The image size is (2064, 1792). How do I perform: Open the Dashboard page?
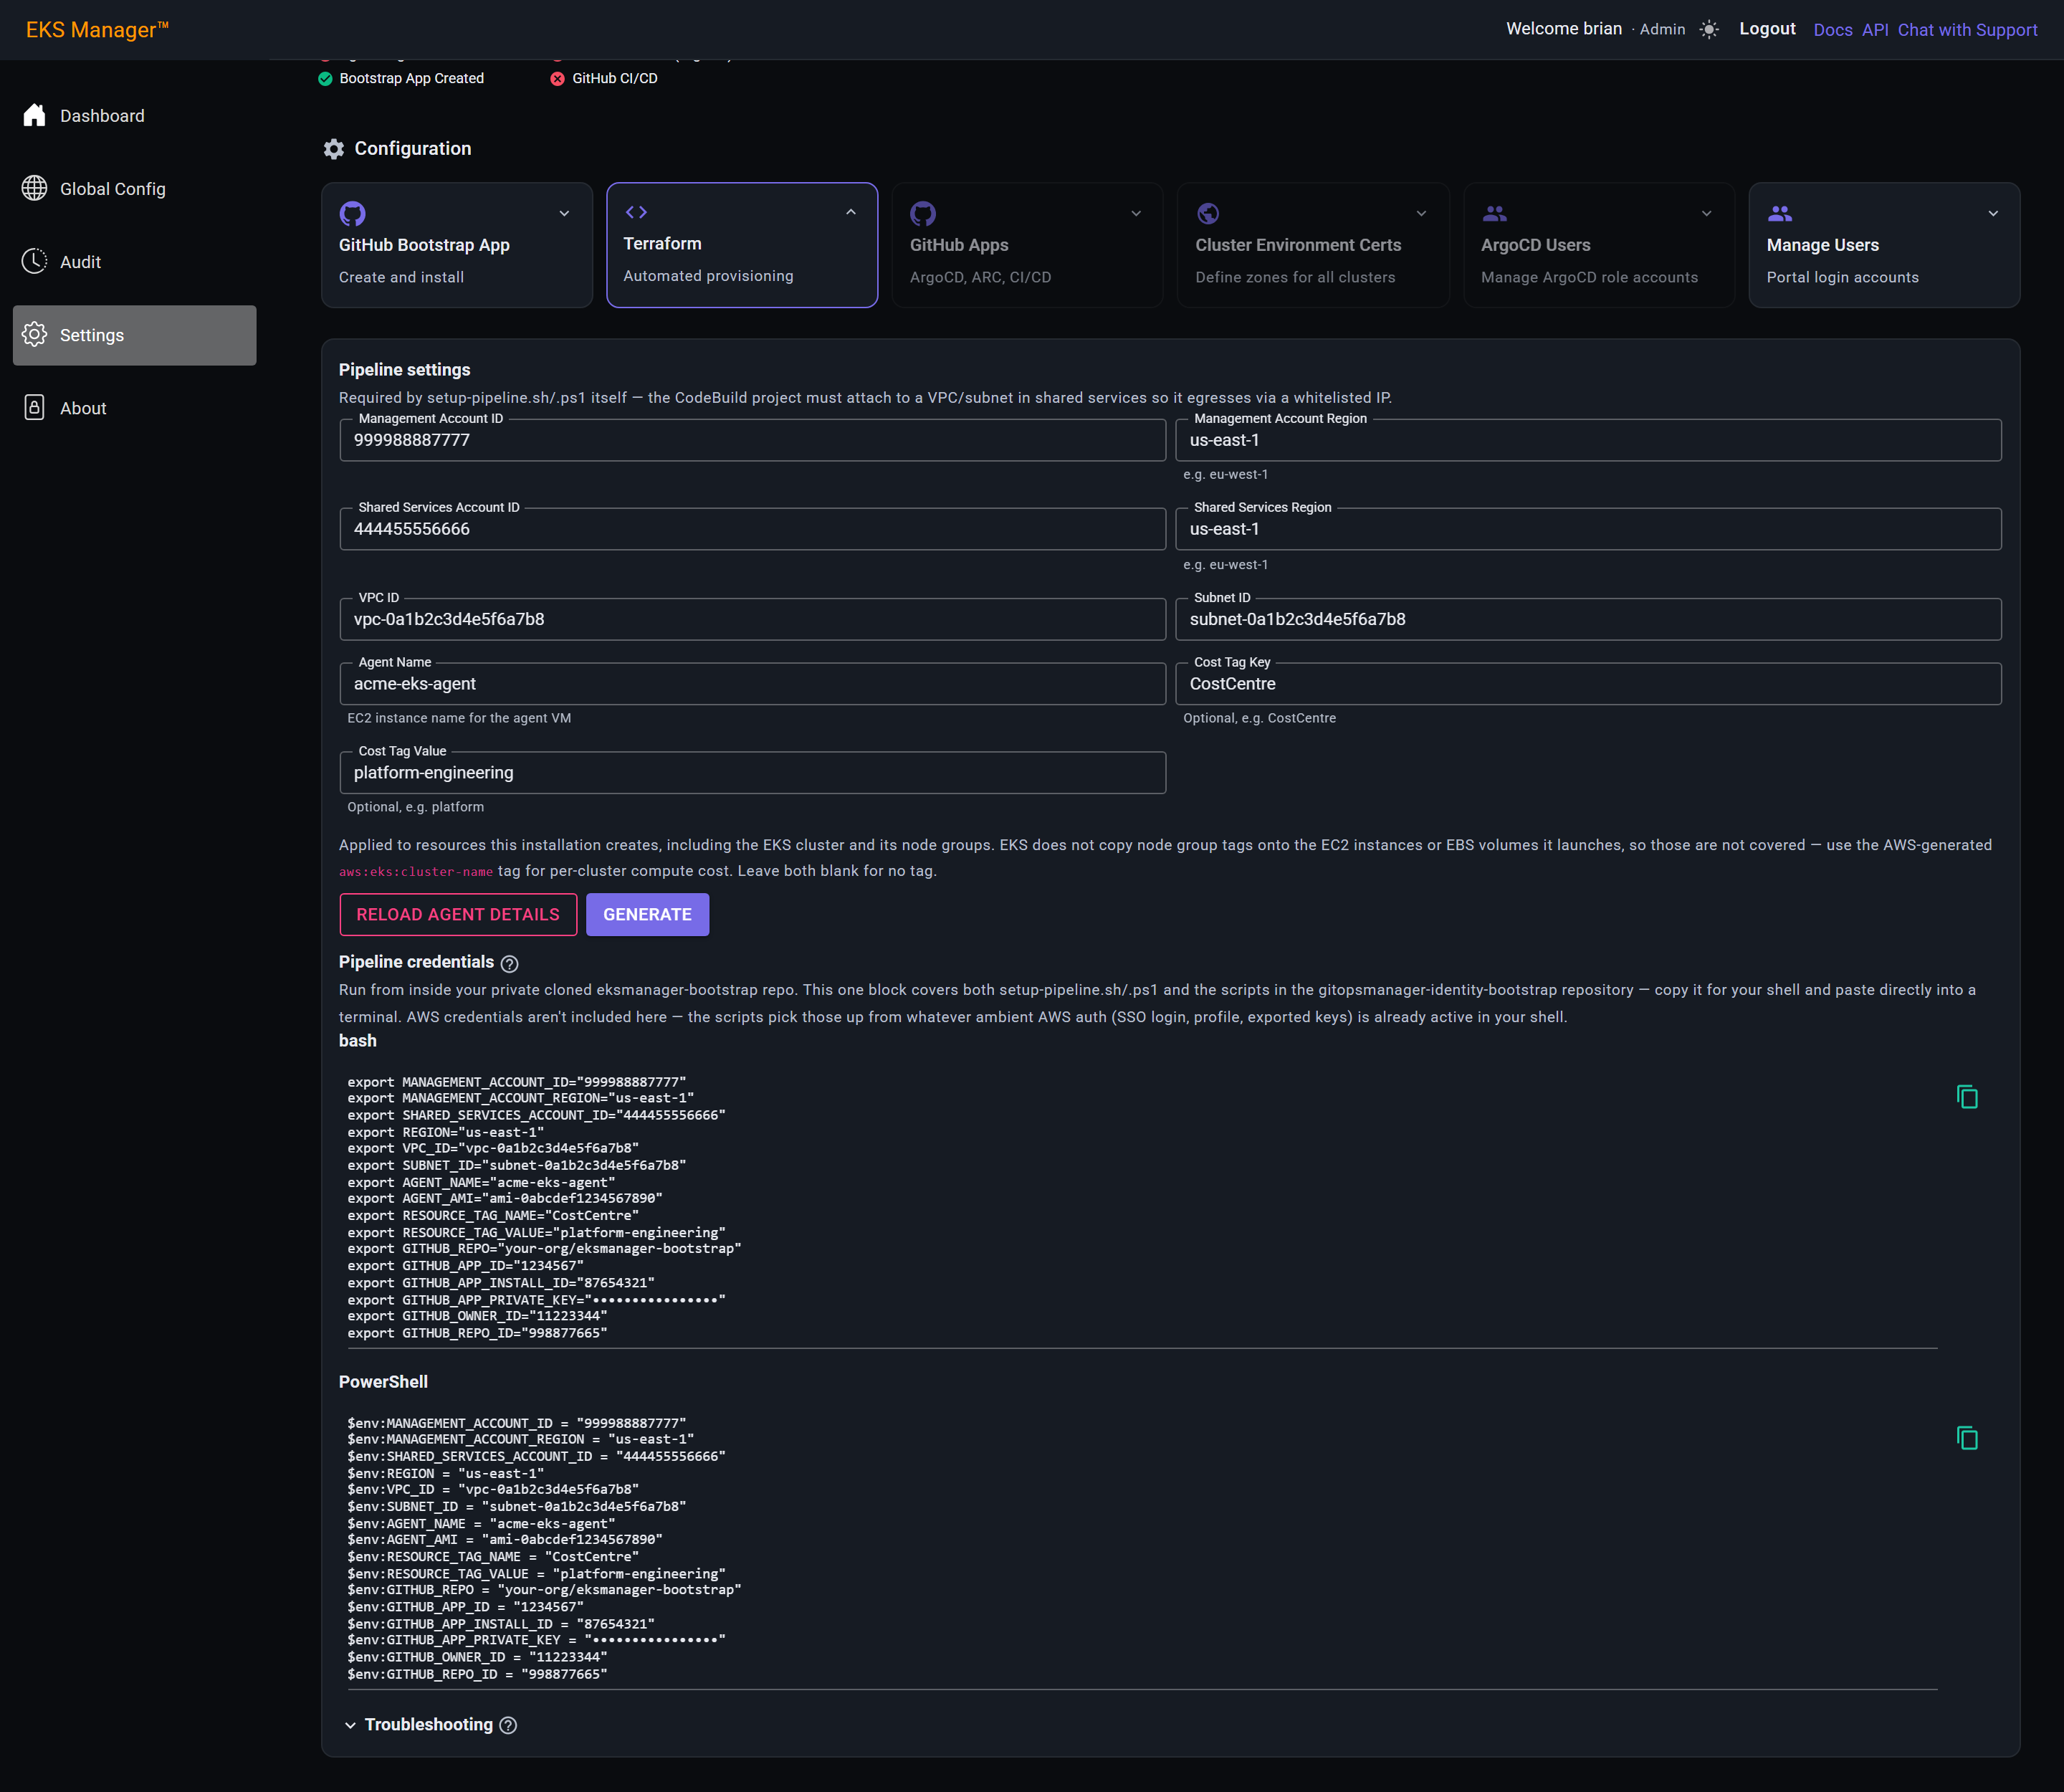tap(134, 116)
